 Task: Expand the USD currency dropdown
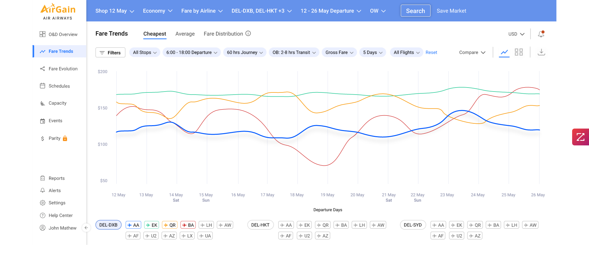516,34
